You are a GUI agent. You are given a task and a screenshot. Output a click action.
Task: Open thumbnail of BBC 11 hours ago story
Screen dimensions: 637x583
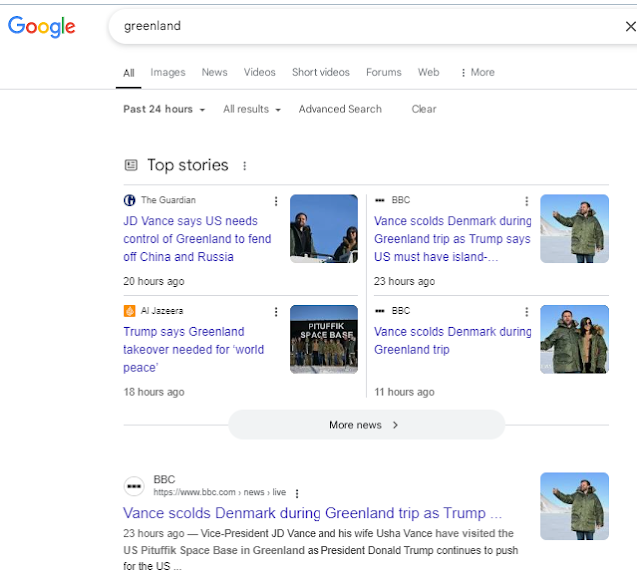[574, 339]
